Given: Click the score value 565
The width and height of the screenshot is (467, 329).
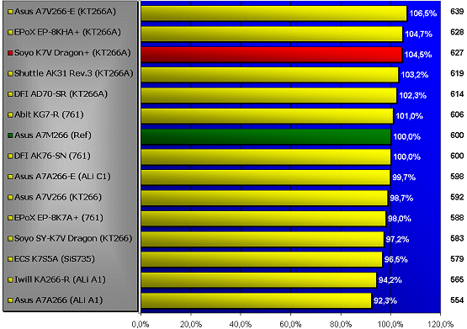Looking at the screenshot, I should (457, 279).
